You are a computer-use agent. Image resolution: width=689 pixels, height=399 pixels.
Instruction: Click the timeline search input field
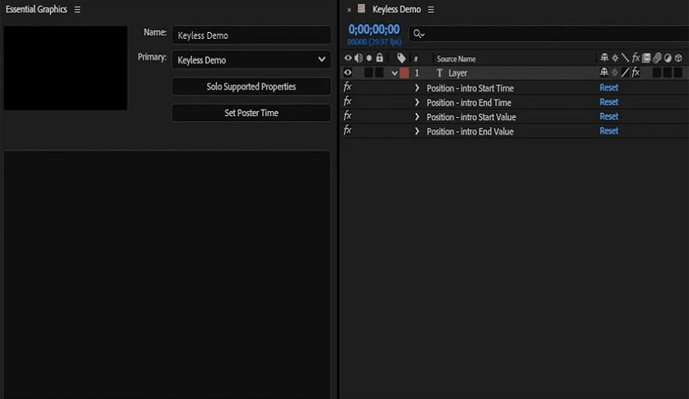[x=549, y=34]
